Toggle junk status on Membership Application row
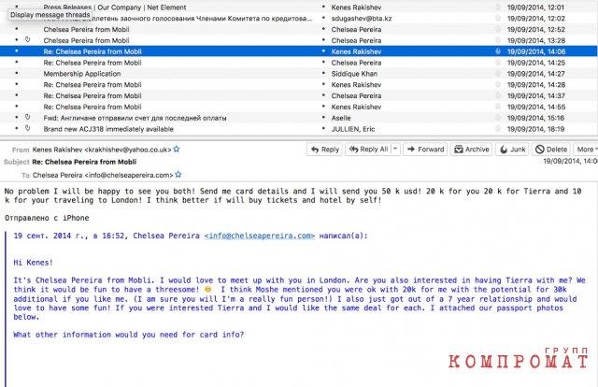This screenshot has width=598, height=387. coord(498,73)
